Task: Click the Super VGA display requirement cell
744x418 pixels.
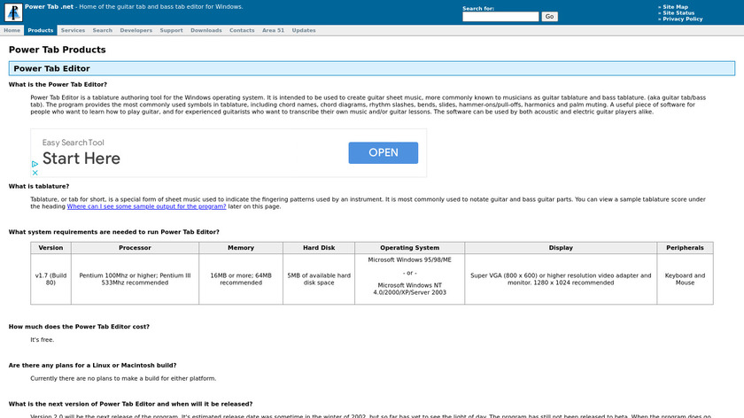Action: [561, 279]
